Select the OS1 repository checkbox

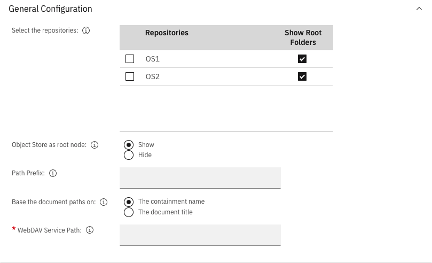[x=130, y=59]
